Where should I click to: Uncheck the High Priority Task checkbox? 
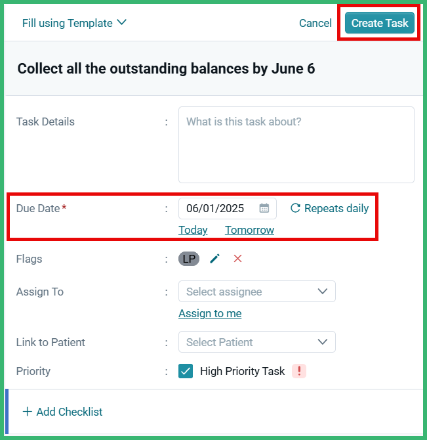186,371
